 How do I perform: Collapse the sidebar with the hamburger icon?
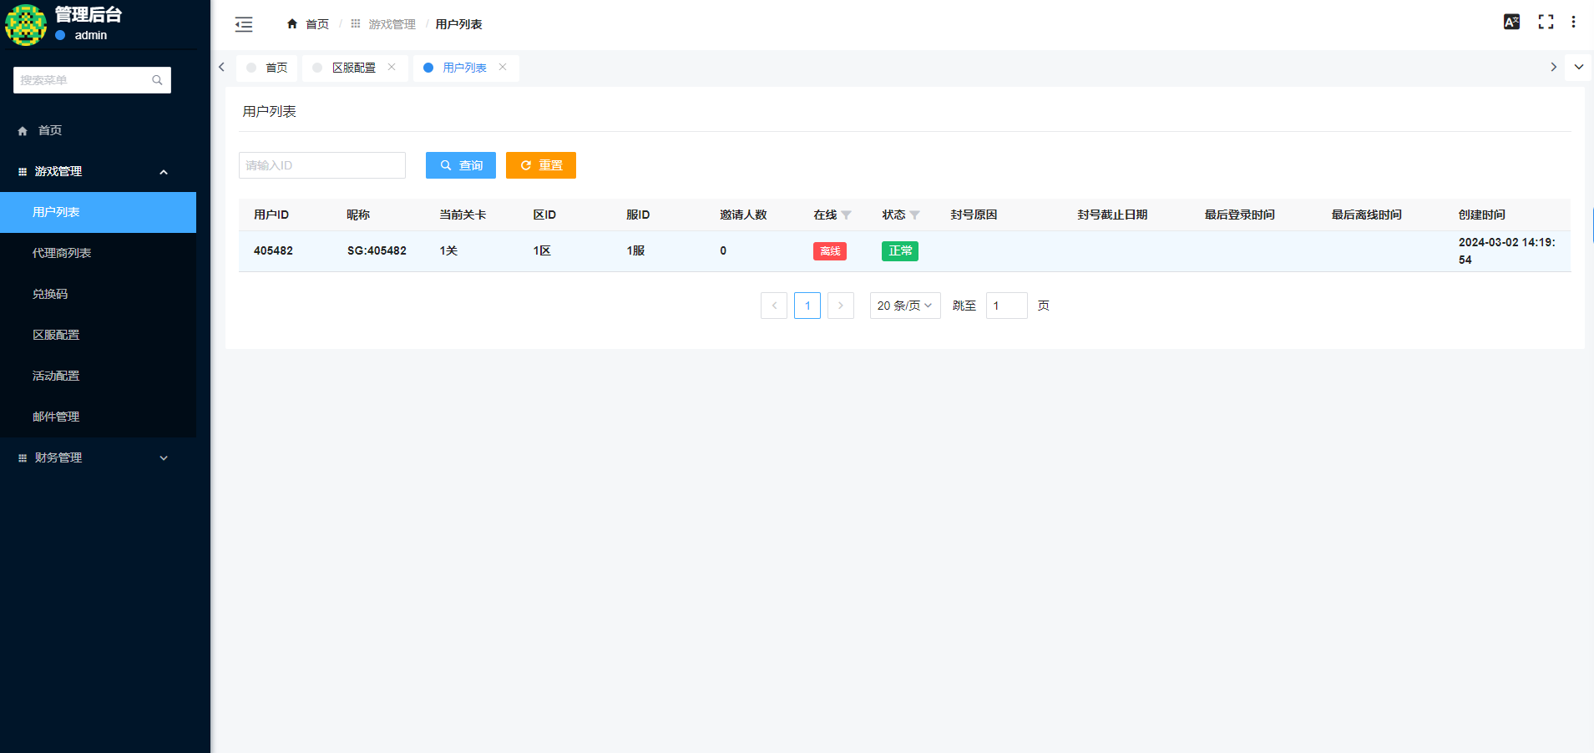coord(244,24)
